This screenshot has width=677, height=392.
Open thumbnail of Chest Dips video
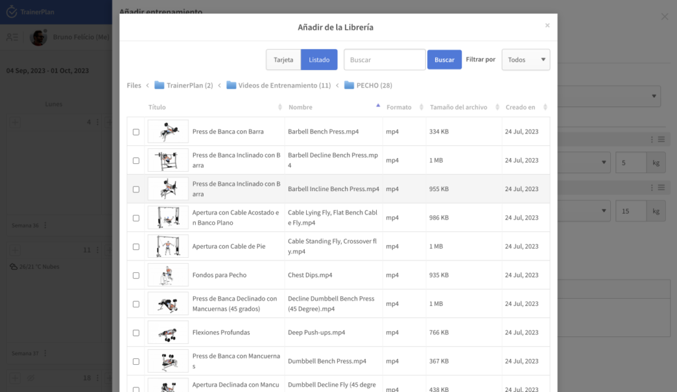click(168, 275)
